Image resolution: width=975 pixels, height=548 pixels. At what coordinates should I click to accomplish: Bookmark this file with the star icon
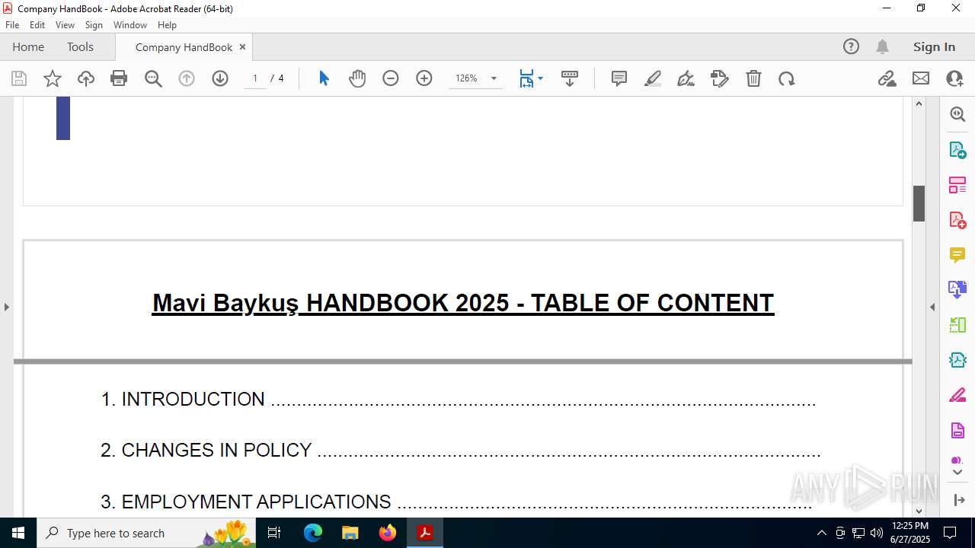(x=53, y=78)
